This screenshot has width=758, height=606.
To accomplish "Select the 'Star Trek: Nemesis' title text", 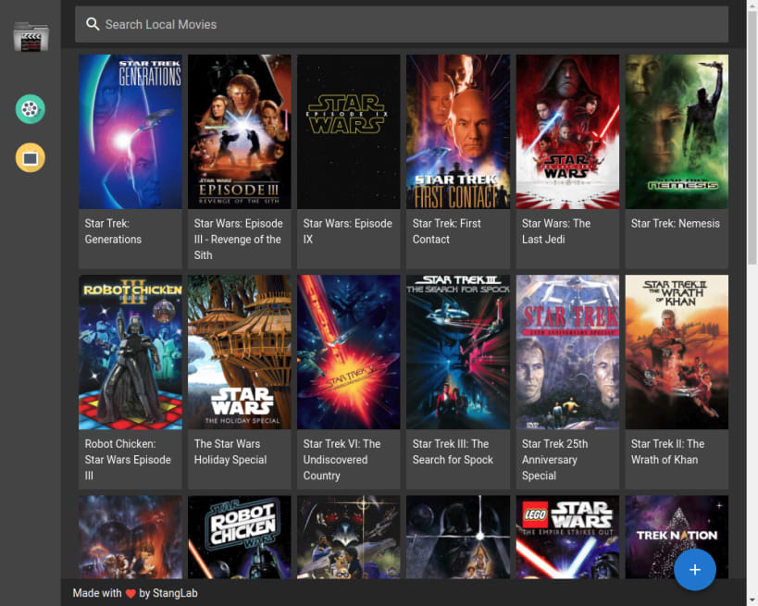I will (676, 223).
